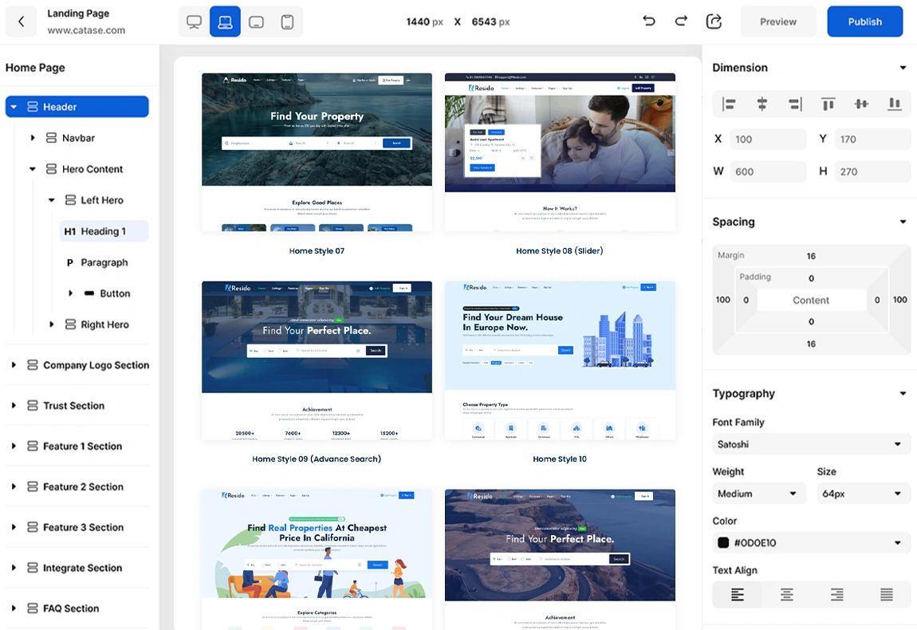
Task: Select the Home Style 10 thumbnail
Action: click(x=560, y=360)
